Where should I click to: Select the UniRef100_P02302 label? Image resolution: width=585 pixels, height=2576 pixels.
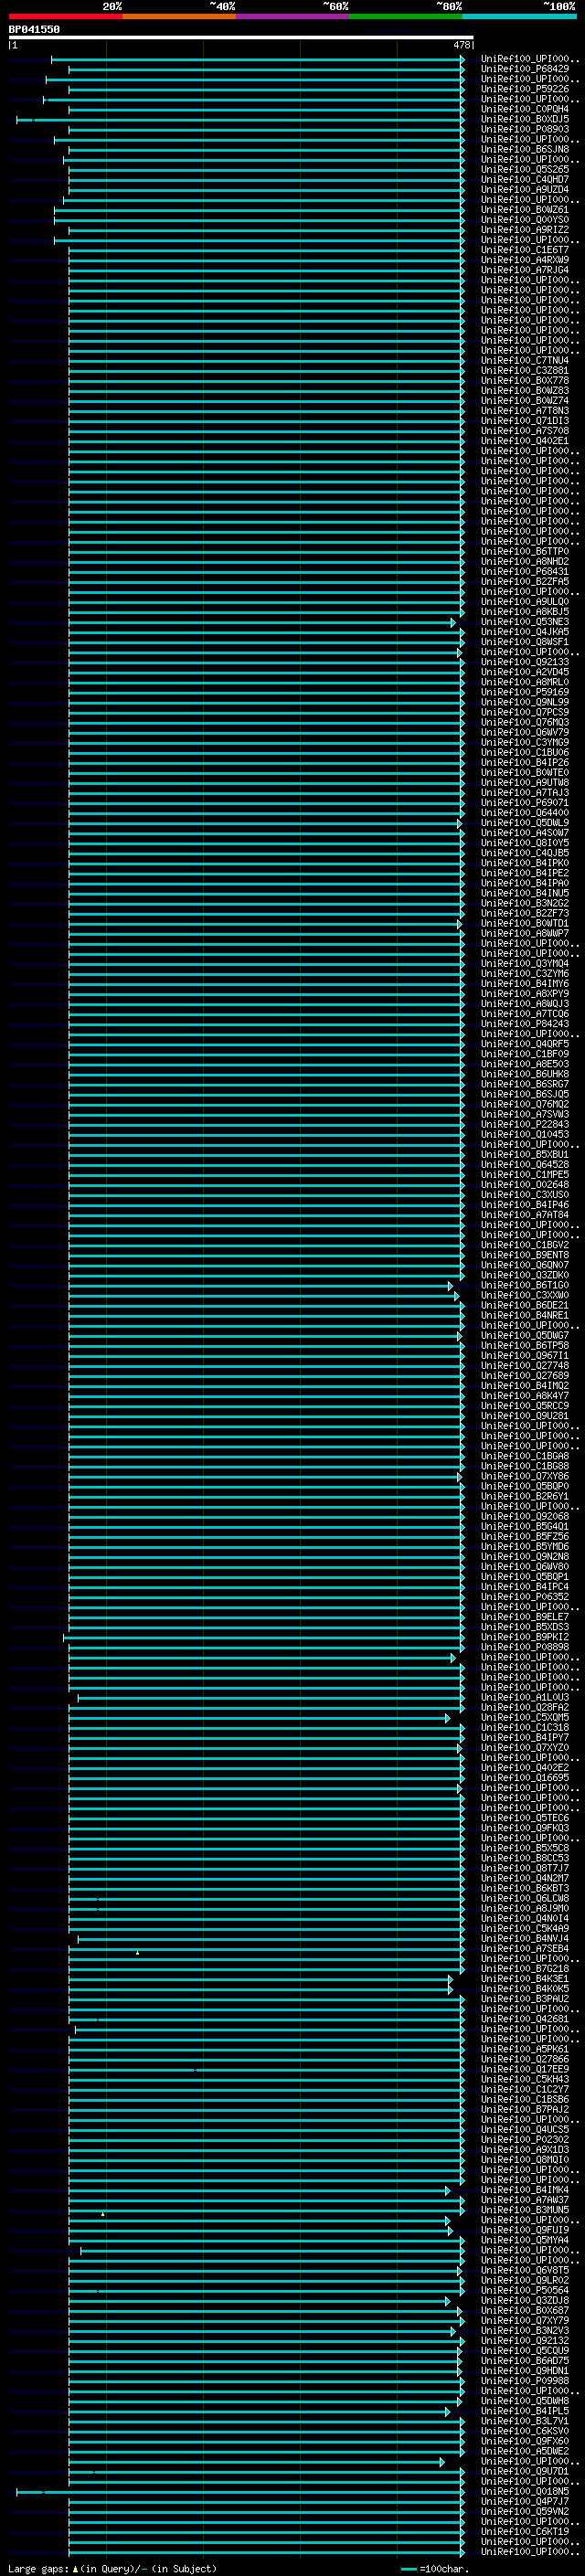(x=525, y=2138)
